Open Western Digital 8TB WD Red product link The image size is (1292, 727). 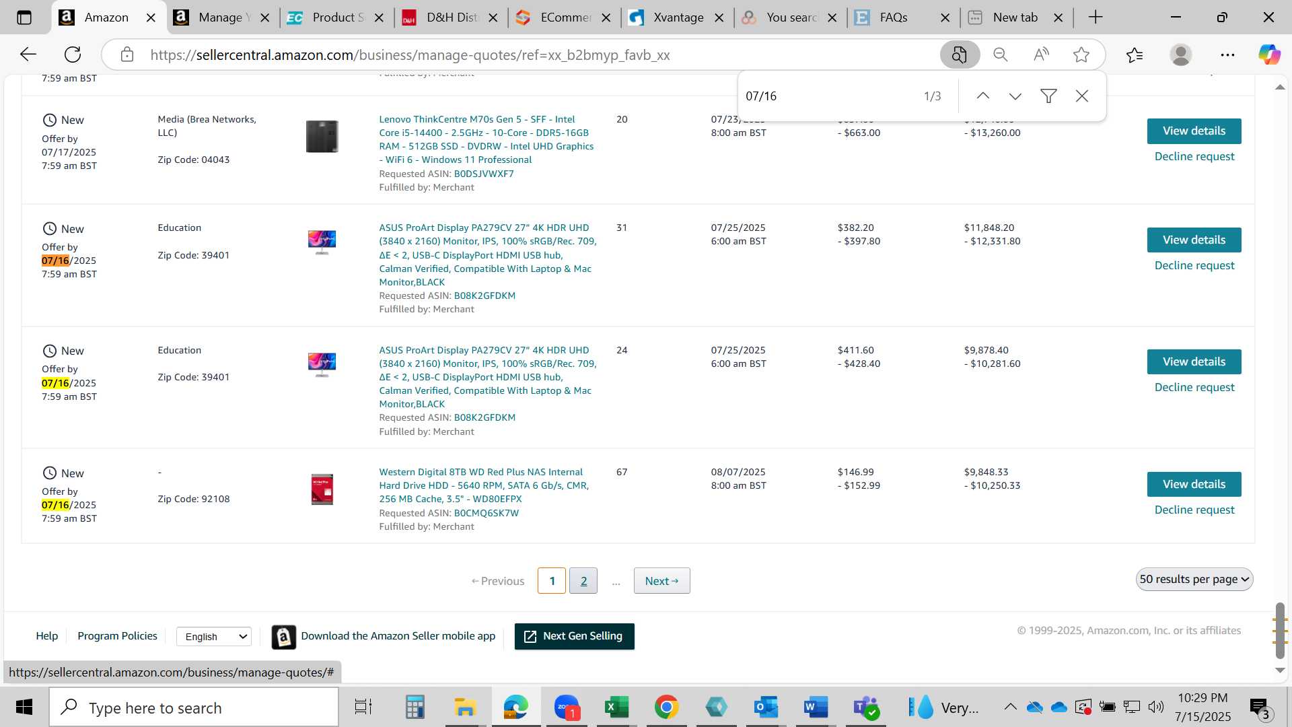pyautogui.click(x=484, y=485)
